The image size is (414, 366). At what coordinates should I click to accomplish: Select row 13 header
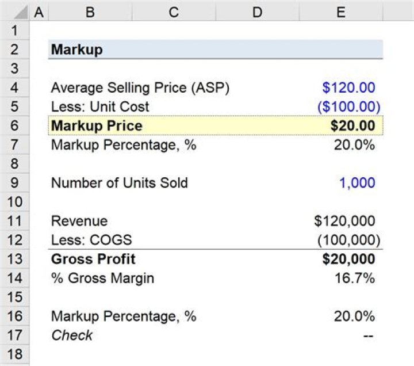click(14, 259)
